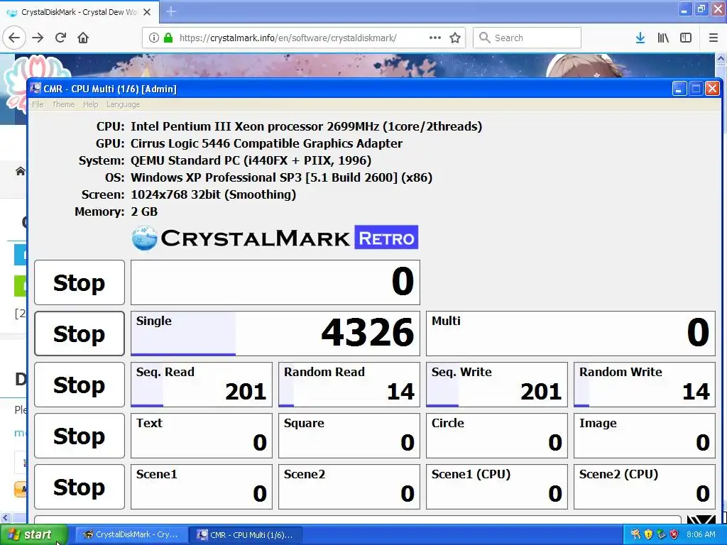This screenshot has height=545, width=727.
Task: Open the Theme menu in CMR
Action: (x=63, y=104)
